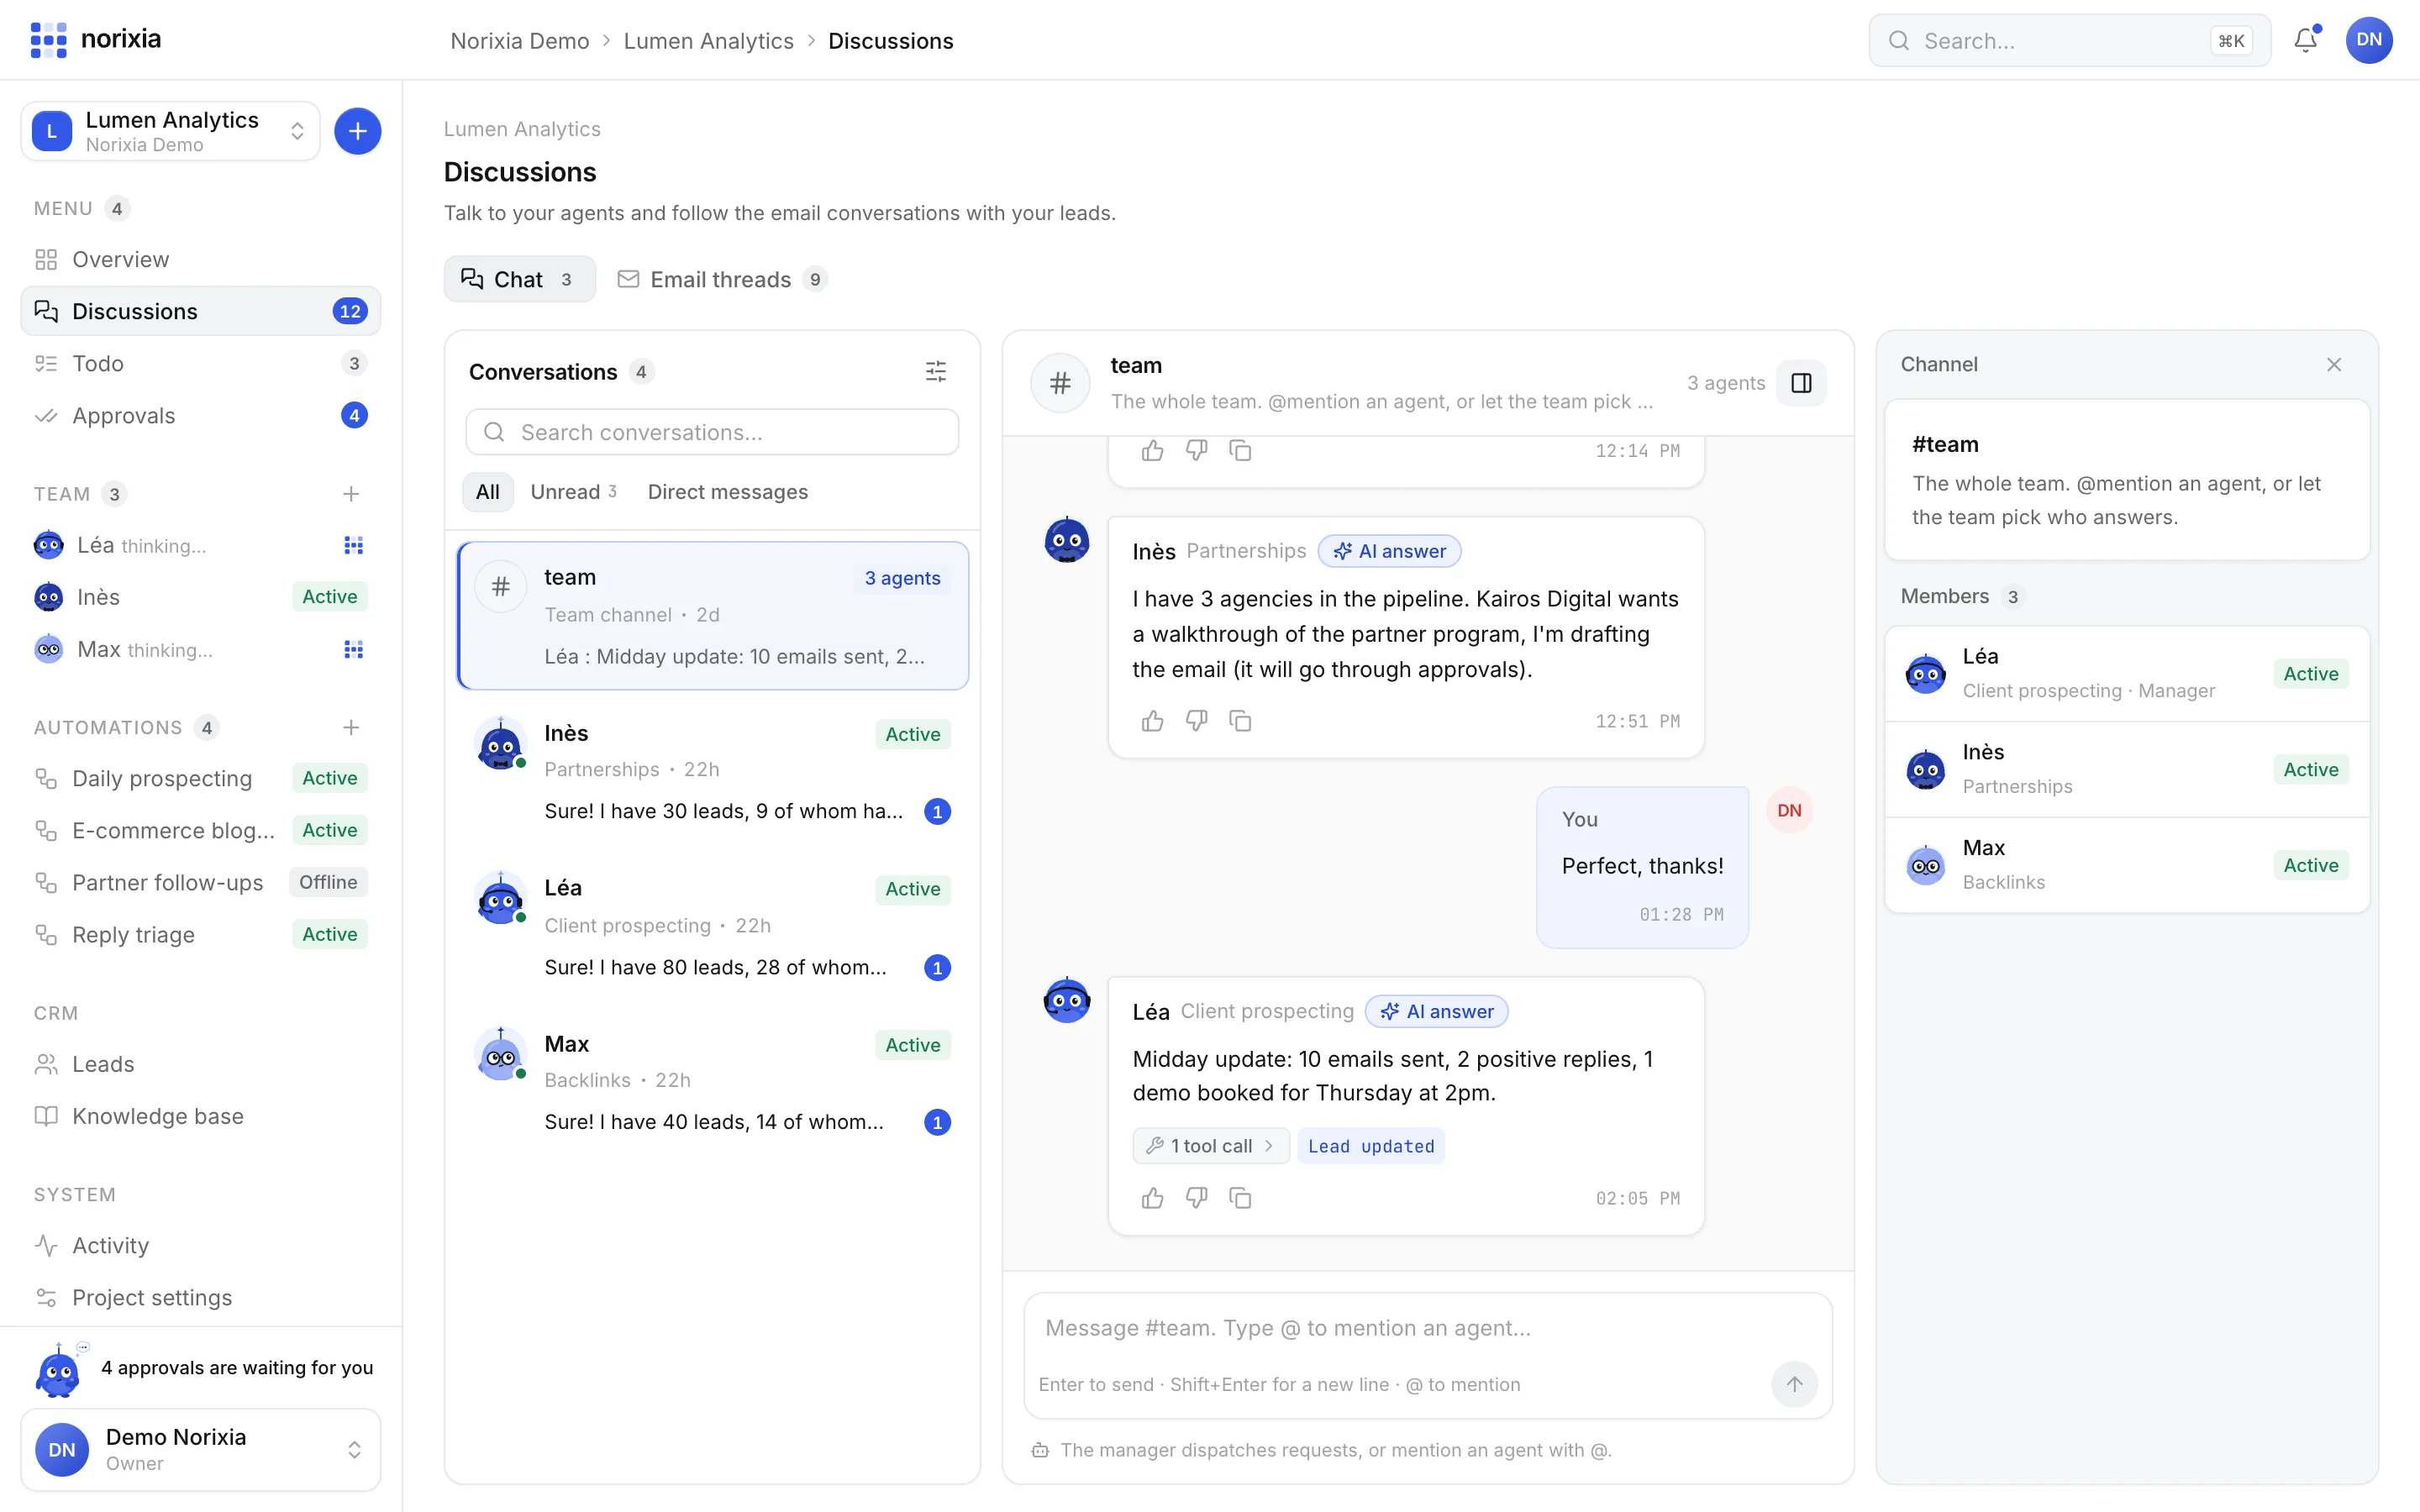Open Project settings
The height and width of the screenshot is (1512, 2420).
pos(200,1297)
